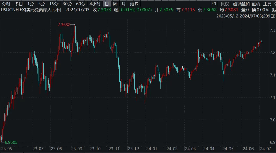
Task: Click the low price 7.3062
Action: point(210,10)
